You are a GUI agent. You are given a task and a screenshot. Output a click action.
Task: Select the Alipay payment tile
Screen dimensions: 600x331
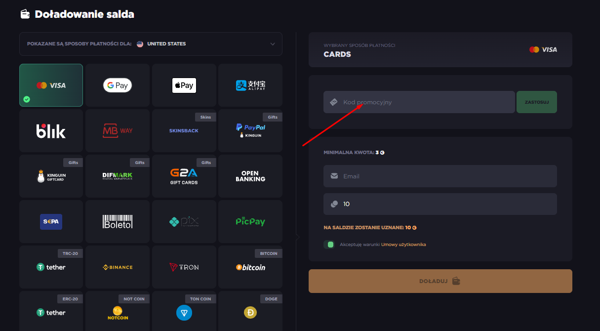coord(250,85)
